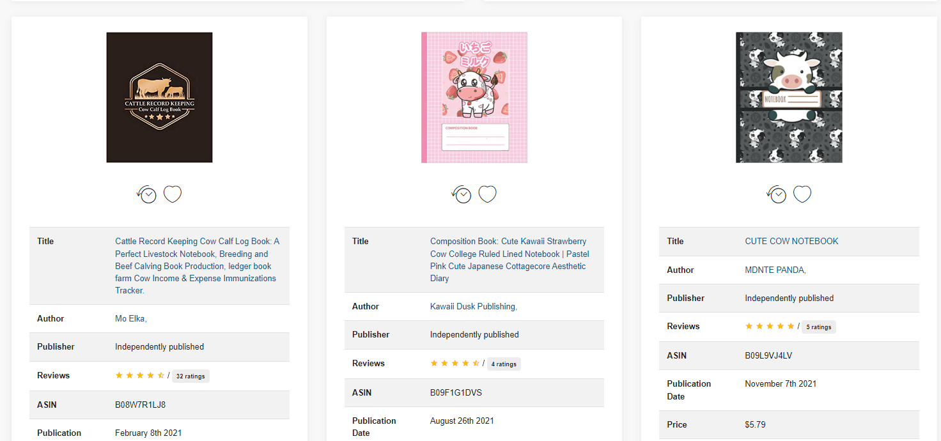Select ASIN B09F1G1DVS
The height and width of the screenshot is (441, 941).
(456, 392)
